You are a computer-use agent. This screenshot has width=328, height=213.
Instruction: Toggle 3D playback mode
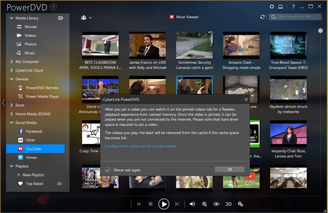pos(228,204)
